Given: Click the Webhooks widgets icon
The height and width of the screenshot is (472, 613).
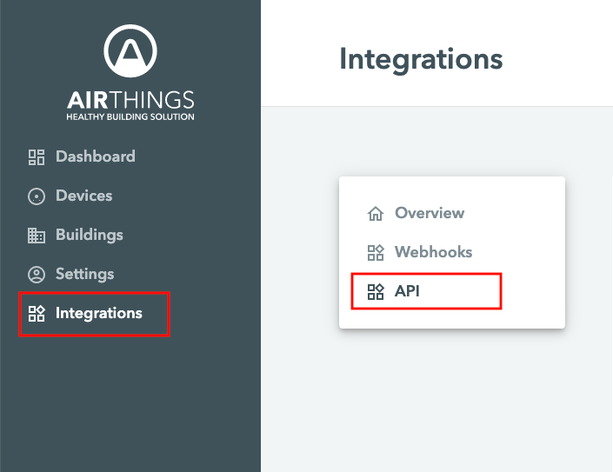Looking at the screenshot, I should [x=376, y=252].
